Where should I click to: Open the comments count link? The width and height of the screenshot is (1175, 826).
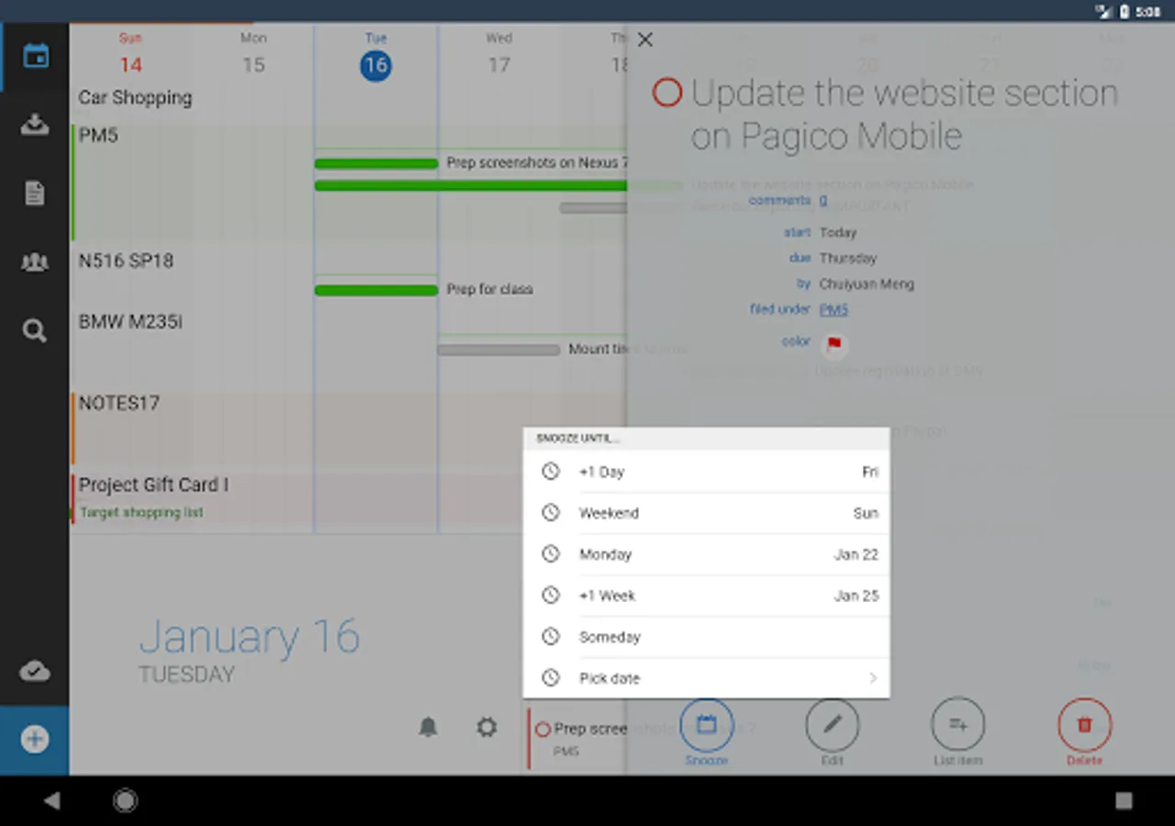tap(823, 200)
